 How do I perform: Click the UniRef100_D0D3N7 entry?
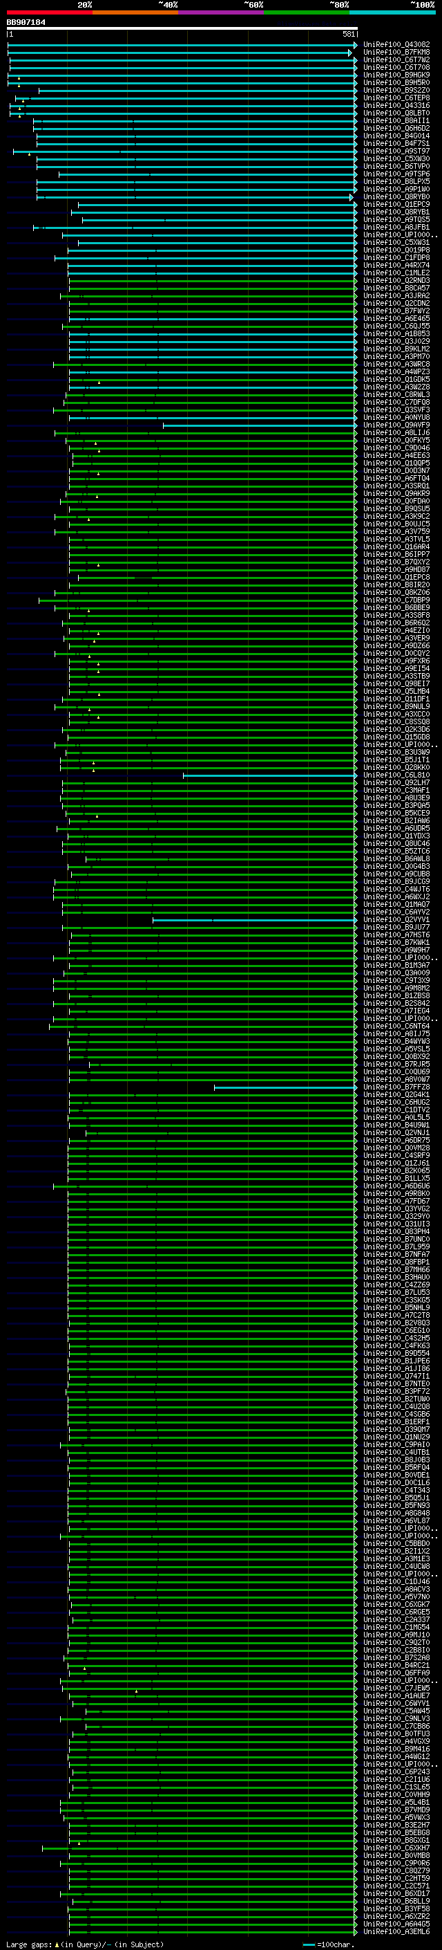pos(396,471)
